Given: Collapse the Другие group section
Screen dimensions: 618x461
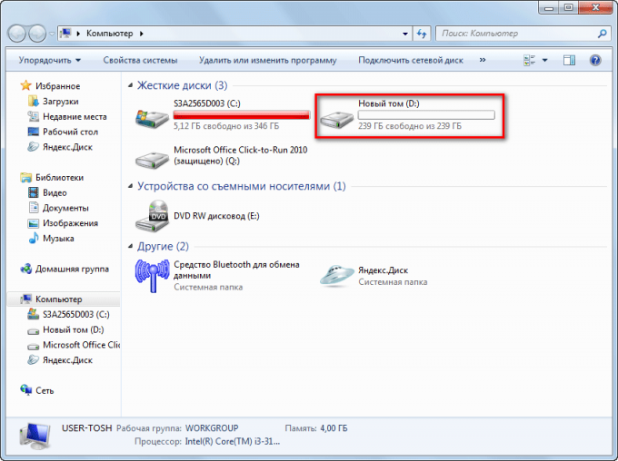Looking at the screenshot, I should 130,246.
